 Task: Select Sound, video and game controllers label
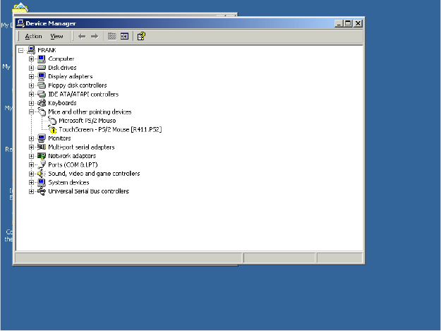94,174
